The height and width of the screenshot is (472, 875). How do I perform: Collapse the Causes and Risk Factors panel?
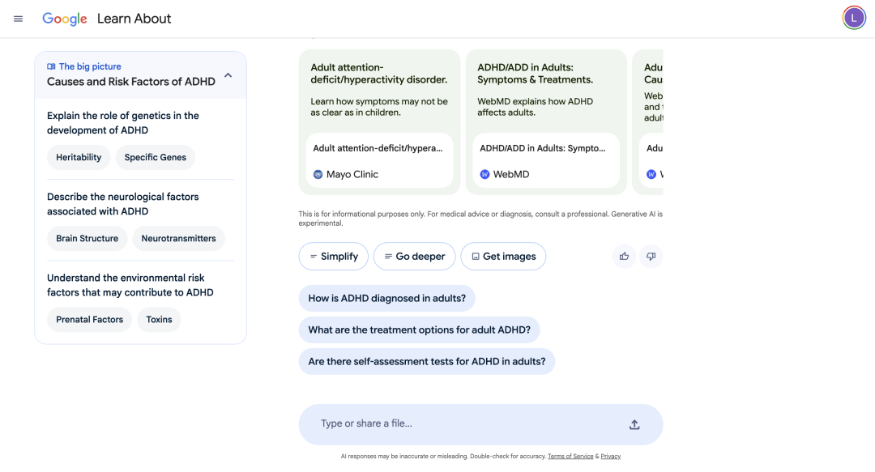[x=228, y=75]
